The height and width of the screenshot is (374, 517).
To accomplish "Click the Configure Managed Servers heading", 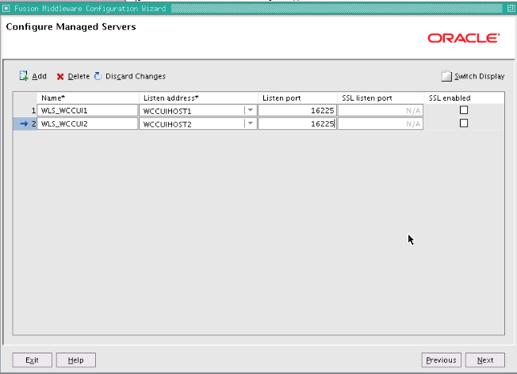I will (71, 27).
